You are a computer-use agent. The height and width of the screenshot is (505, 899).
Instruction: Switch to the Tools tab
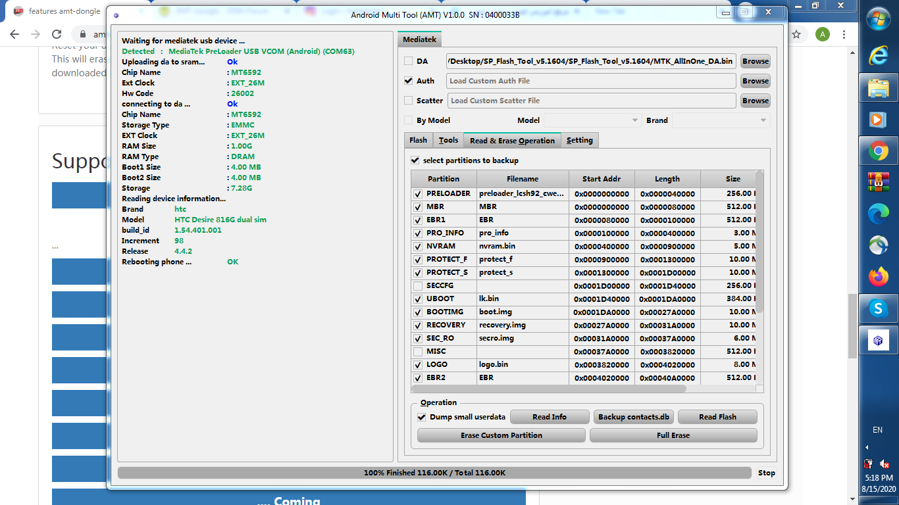448,140
